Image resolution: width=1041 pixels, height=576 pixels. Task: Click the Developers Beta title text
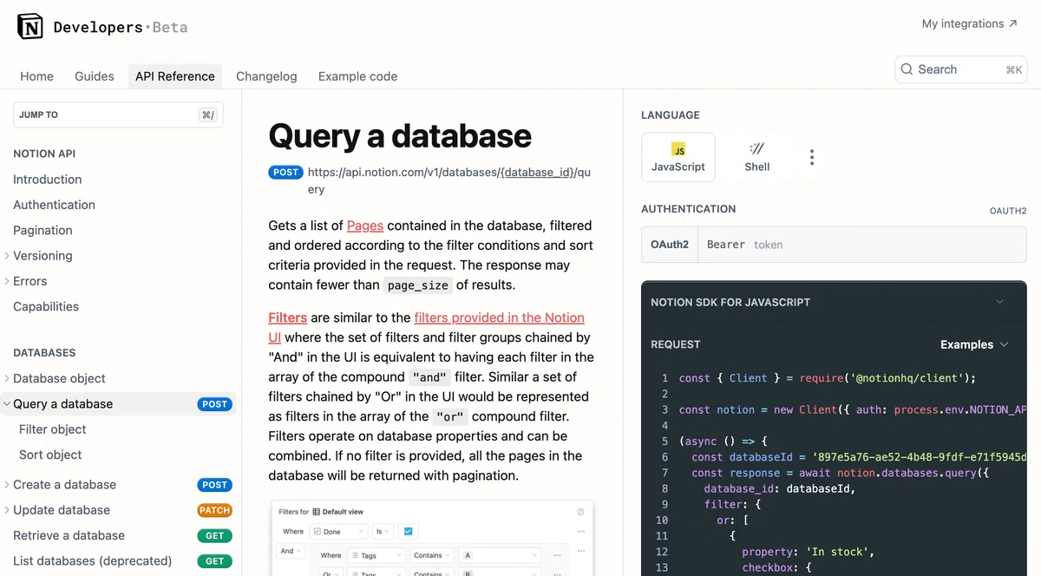coord(121,27)
